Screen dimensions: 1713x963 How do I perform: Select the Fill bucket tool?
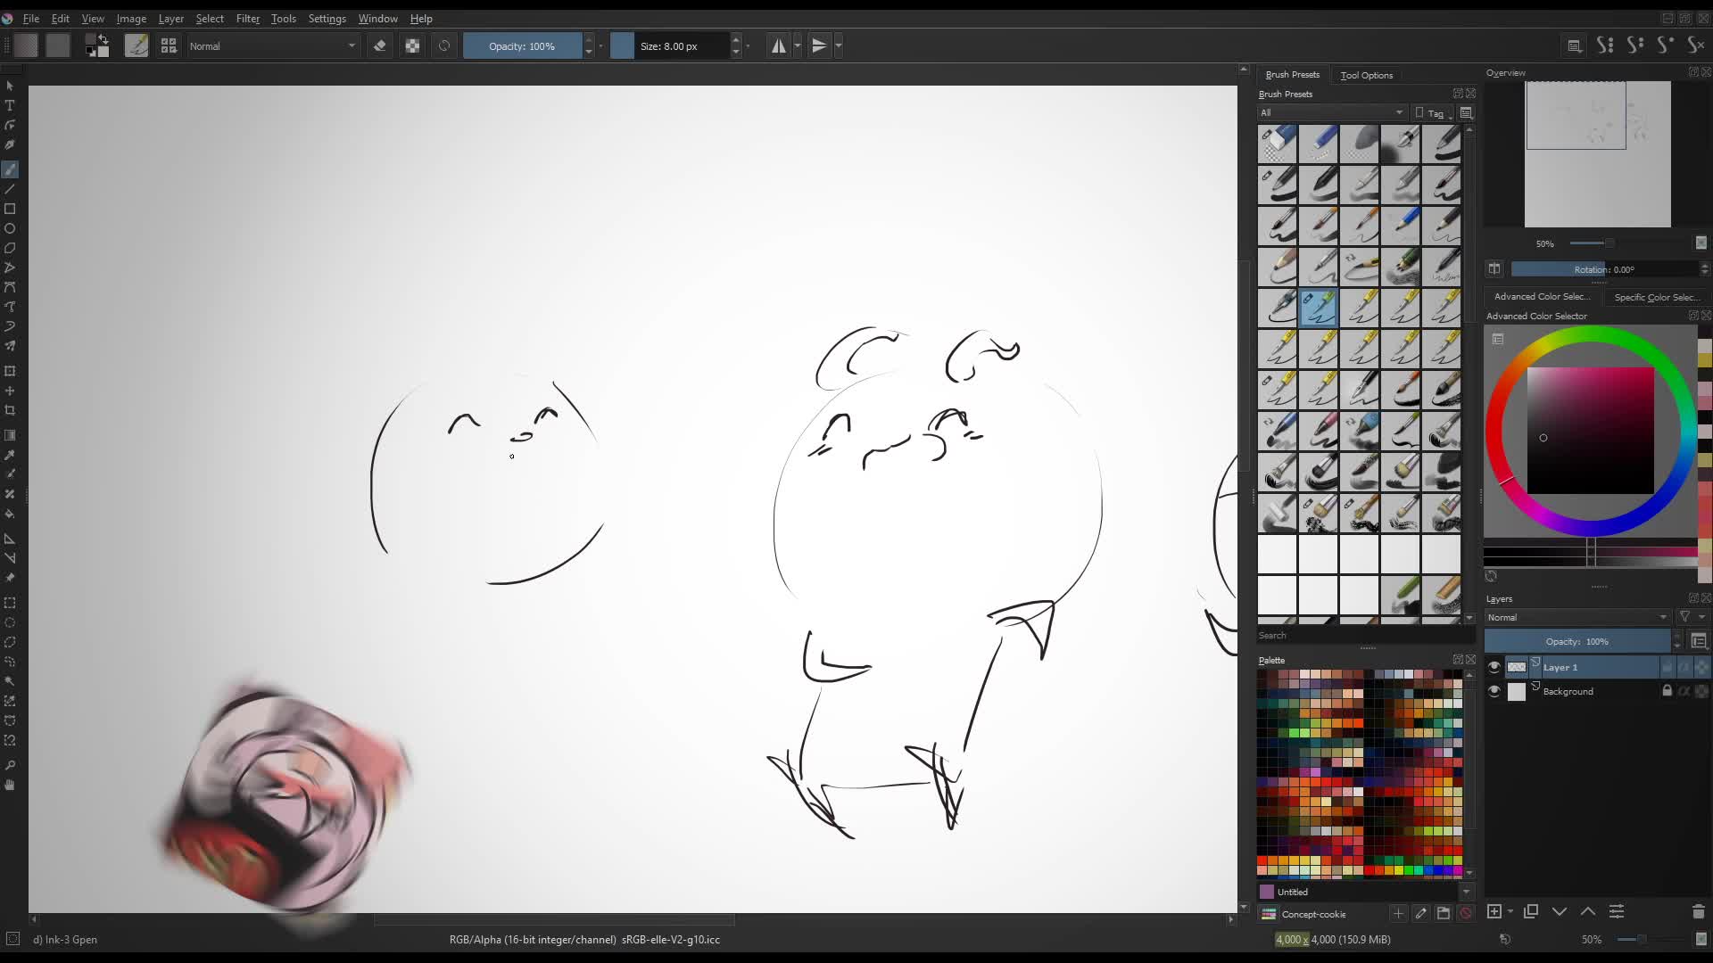tap(10, 514)
